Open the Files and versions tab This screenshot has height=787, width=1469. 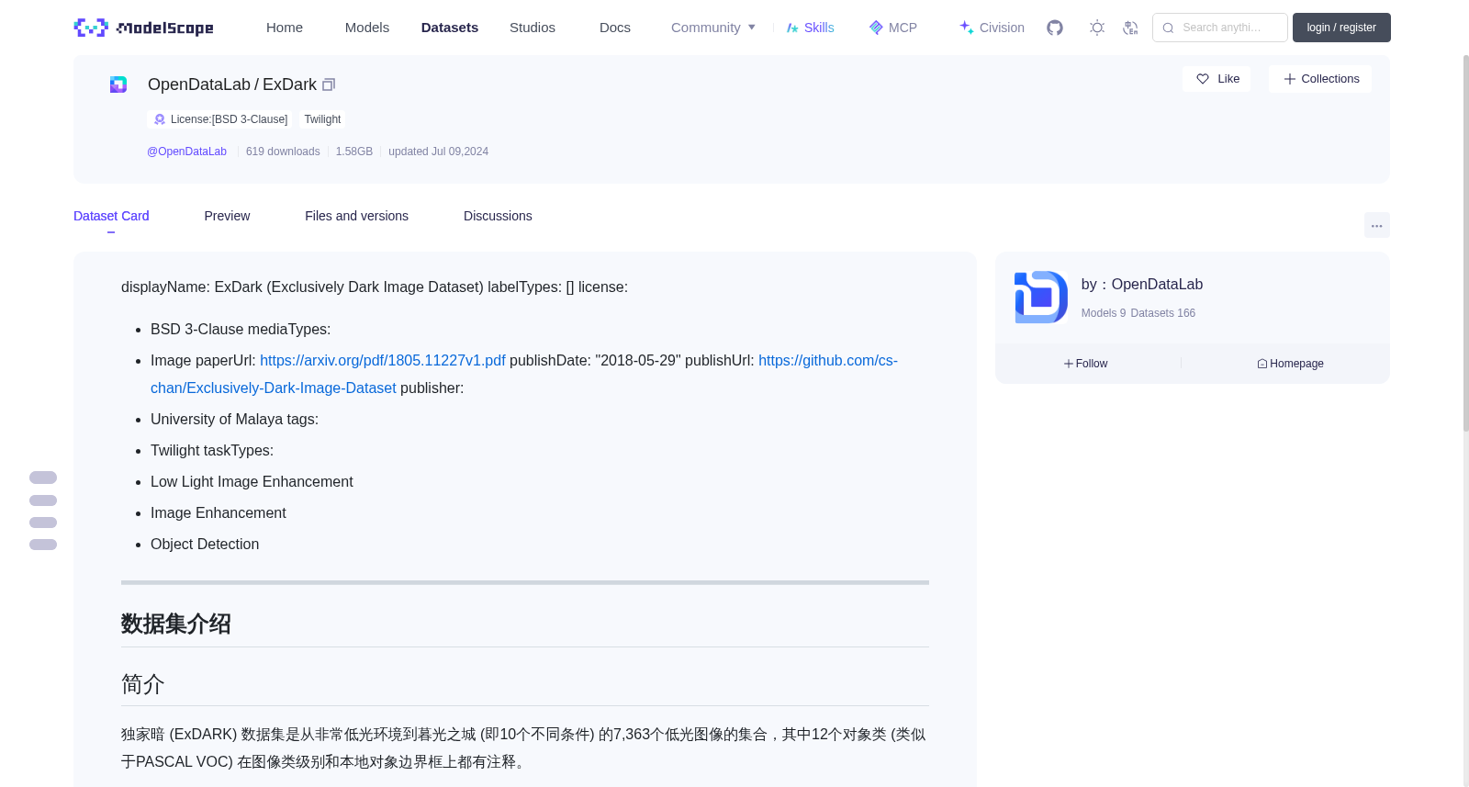(356, 216)
